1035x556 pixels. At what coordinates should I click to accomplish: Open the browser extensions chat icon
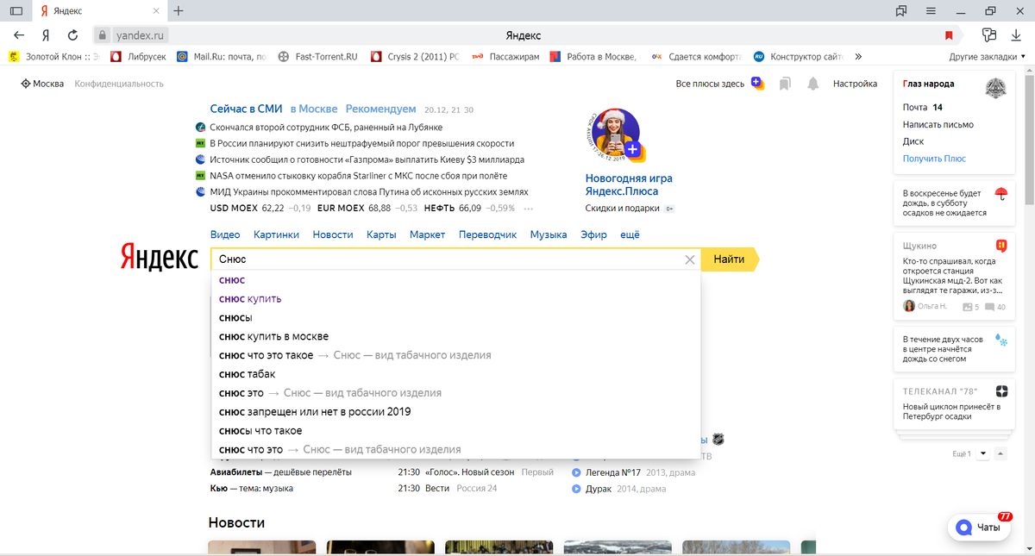coord(989,35)
